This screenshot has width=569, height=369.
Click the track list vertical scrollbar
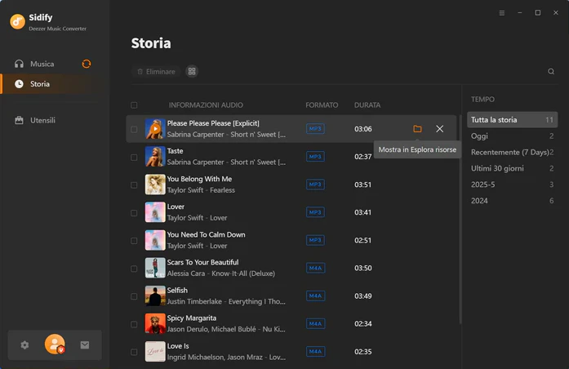click(460, 219)
